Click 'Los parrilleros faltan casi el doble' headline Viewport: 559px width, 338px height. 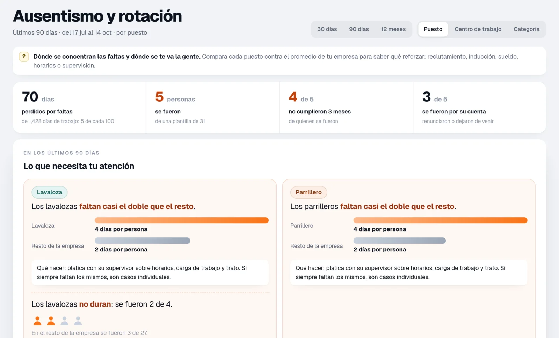click(x=373, y=206)
